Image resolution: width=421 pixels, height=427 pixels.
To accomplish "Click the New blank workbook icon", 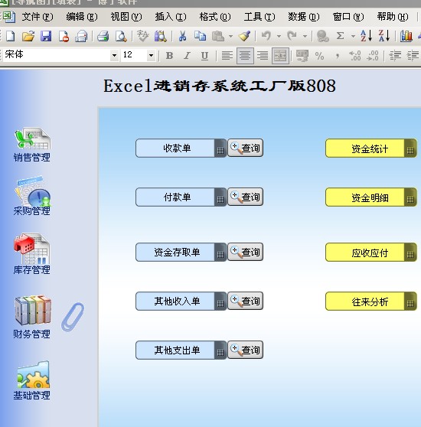I will click(x=11, y=36).
